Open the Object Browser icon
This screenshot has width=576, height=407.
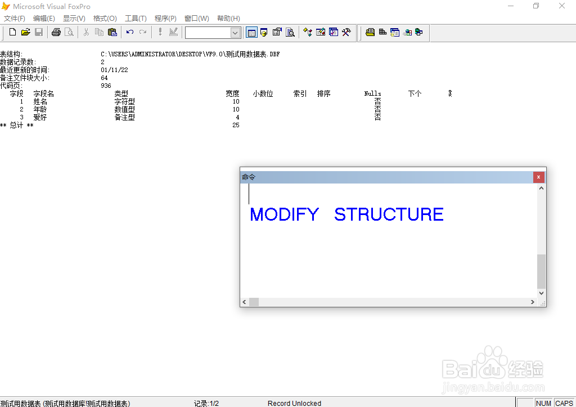320,32
